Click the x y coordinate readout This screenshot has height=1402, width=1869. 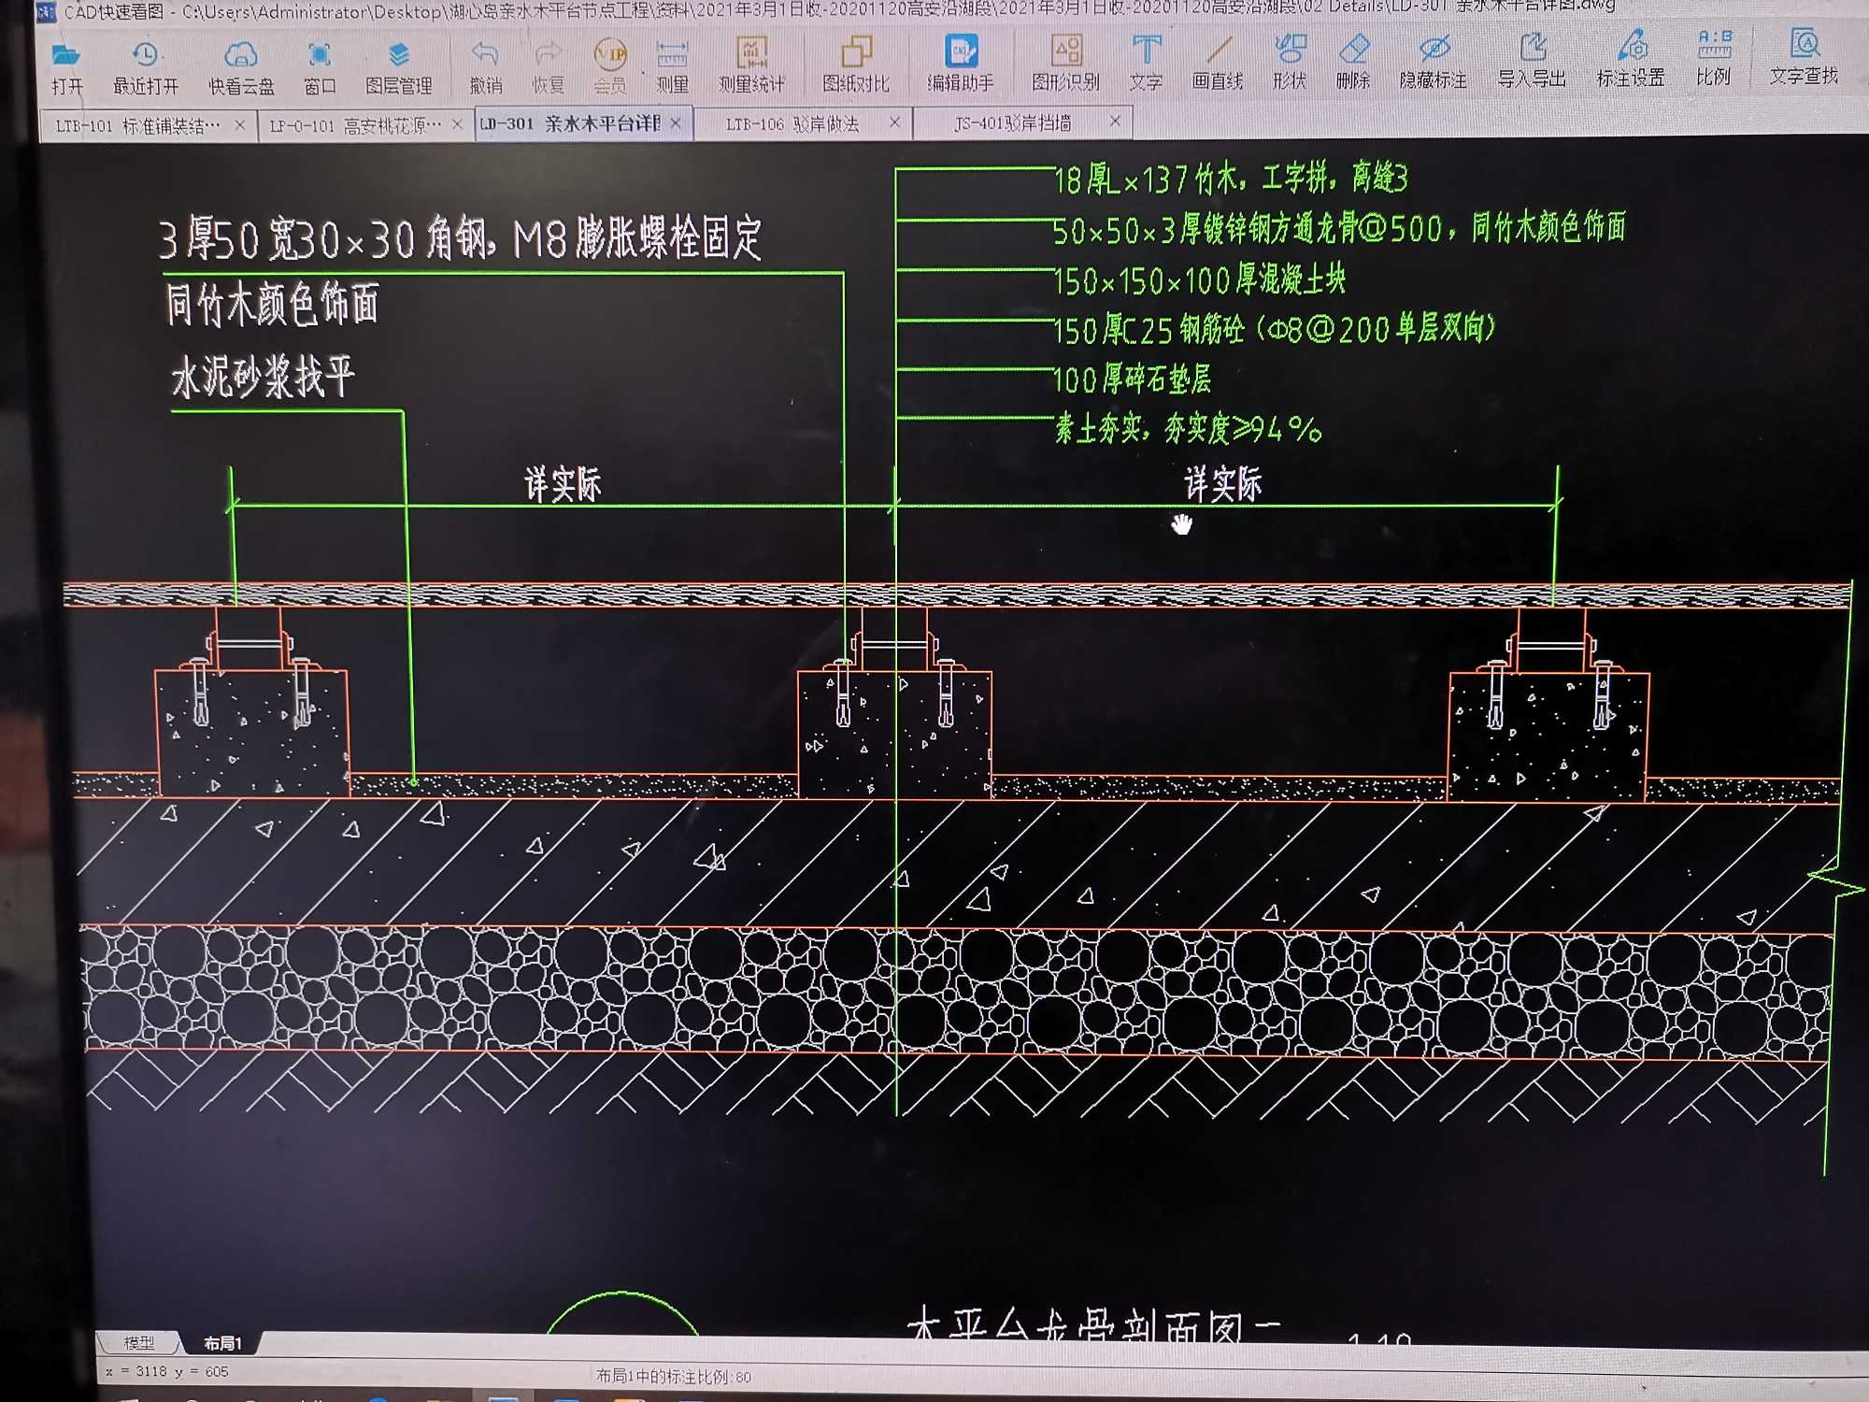click(x=167, y=1371)
